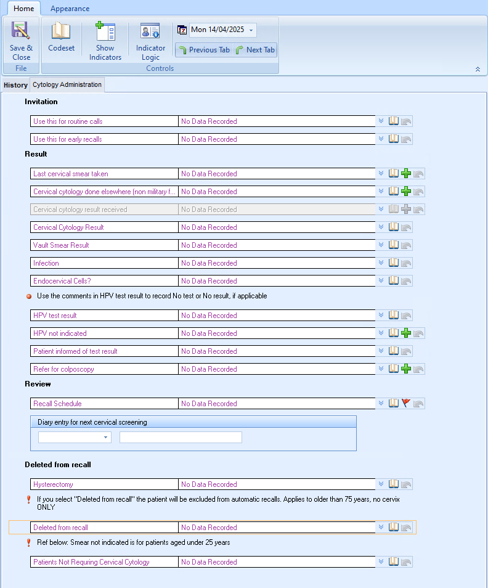Expand chevron for HPV test result
488x588 pixels.
(381, 316)
